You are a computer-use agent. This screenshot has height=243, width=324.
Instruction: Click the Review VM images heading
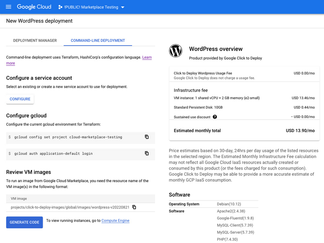pyautogui.click(x=29, y=172)
